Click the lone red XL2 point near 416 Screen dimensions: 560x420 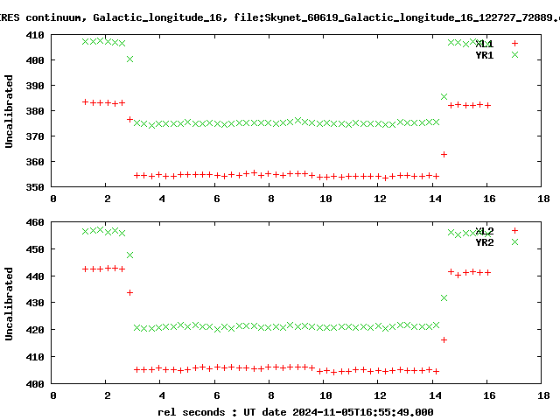tap(444, 340)
